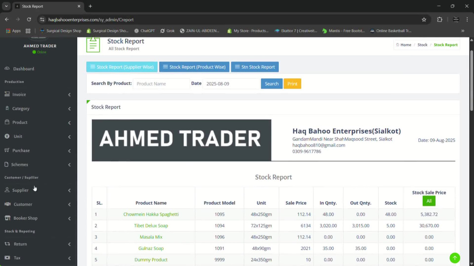The image size is (474, 266).
Task: Click the green scroll-to-top arrow button
Action: coord(455,258)
